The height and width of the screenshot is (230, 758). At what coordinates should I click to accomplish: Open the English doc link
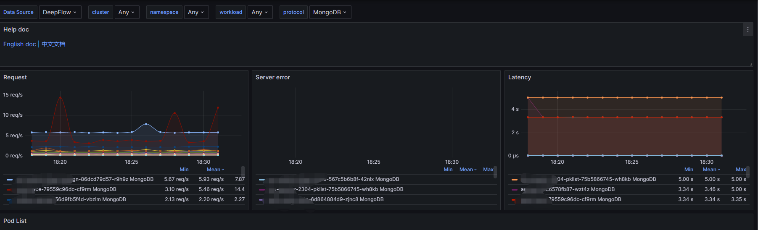(19, 44)
